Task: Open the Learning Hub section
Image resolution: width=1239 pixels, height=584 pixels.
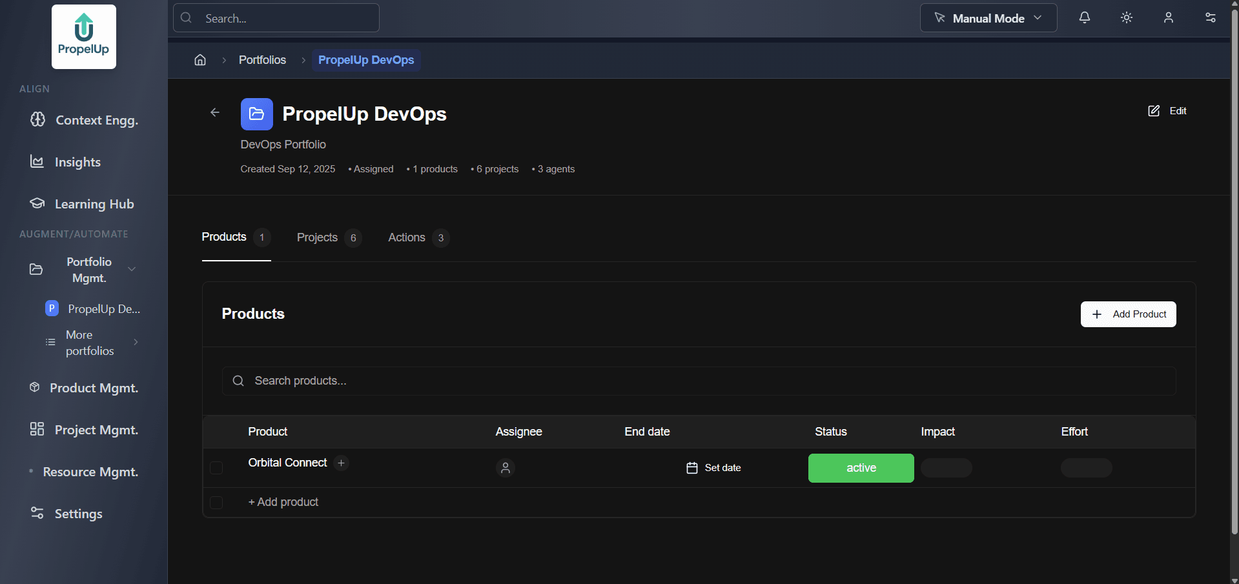Action: [94, 204]
